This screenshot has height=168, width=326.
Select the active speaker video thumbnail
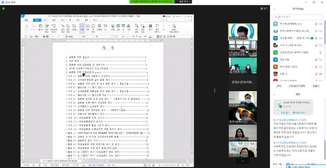point(242,32)
